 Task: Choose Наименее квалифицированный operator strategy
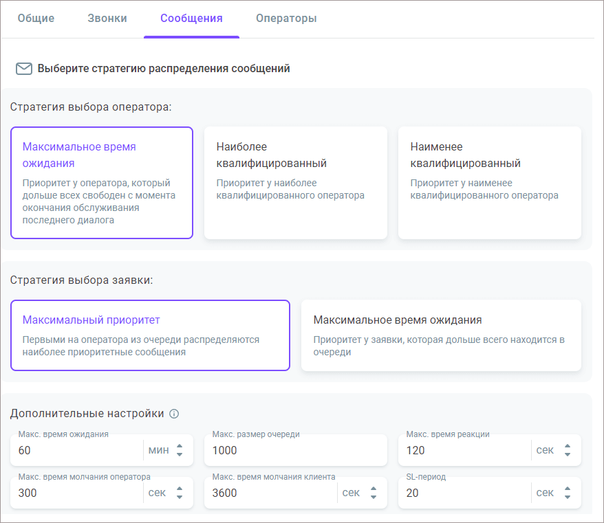click(x=490, y=183)
